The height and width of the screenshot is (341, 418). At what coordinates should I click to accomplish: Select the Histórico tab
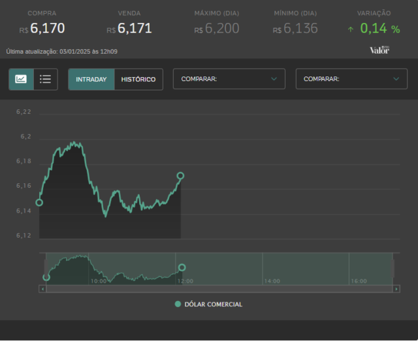tap(138, 79)
